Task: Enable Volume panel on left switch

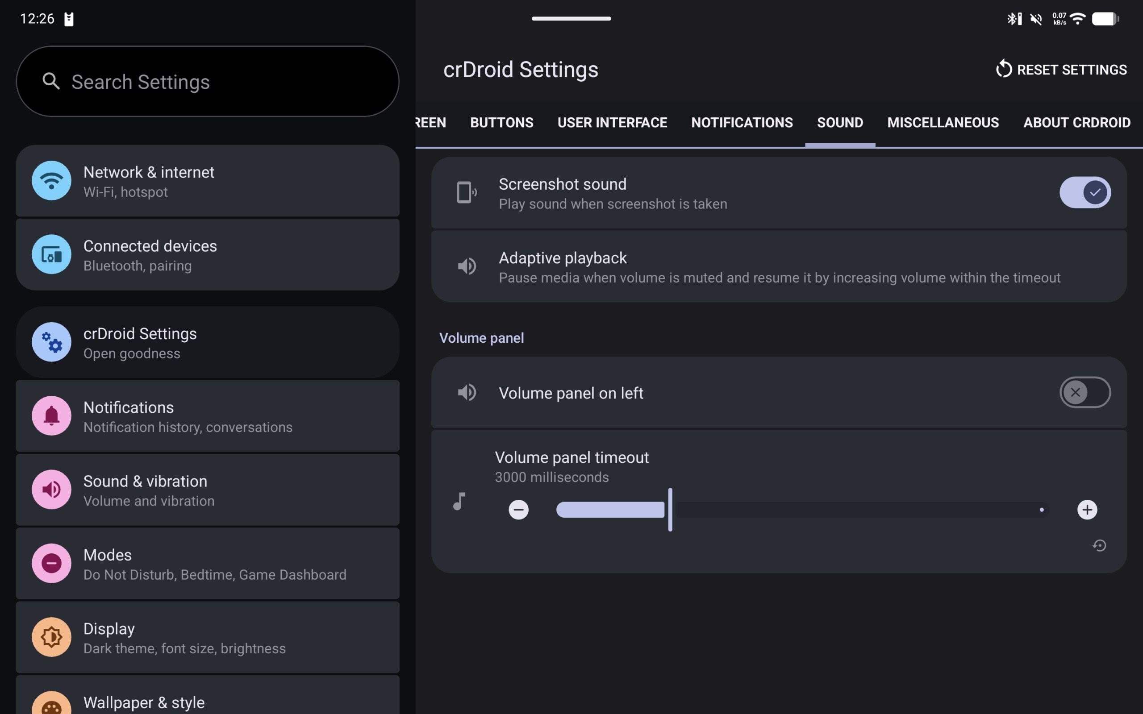Action: pyautogui.click(x=1085, y=392)
